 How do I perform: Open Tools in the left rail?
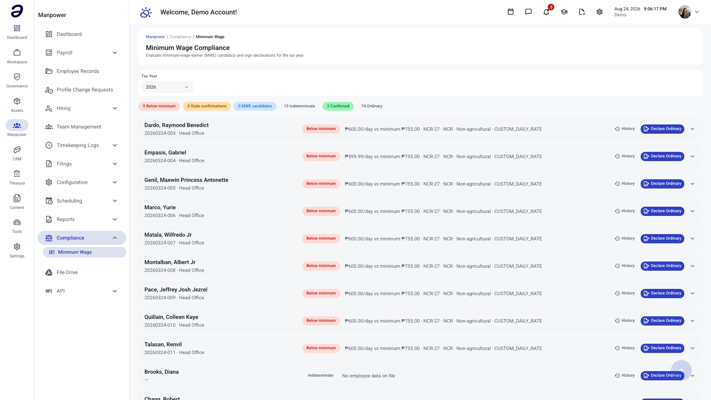coord(17,226)
